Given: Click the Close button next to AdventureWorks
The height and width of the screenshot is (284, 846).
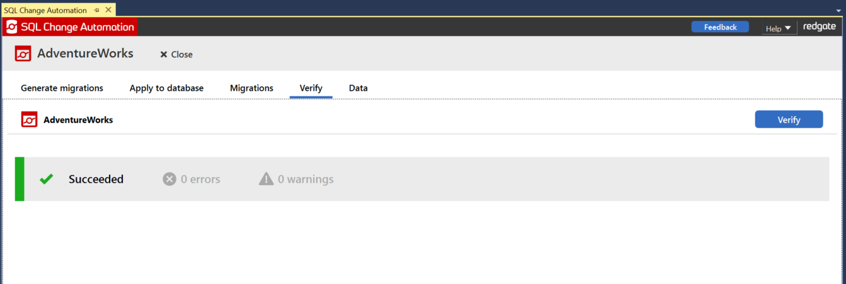Looking at the screenshot, I should pos(176,55).
